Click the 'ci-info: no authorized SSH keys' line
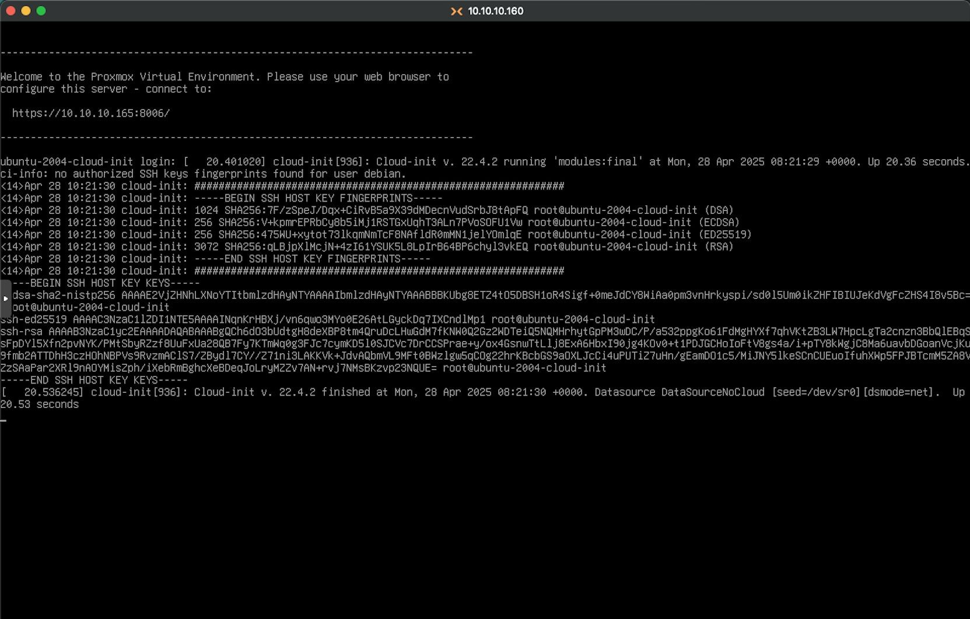This screenshot has height=619, width=970. pyautogui.click(x=203, y=174)
